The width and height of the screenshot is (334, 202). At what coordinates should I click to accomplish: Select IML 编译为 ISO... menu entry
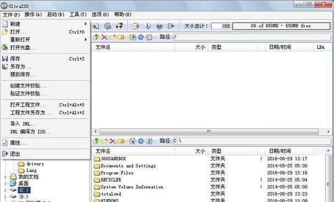45,132
